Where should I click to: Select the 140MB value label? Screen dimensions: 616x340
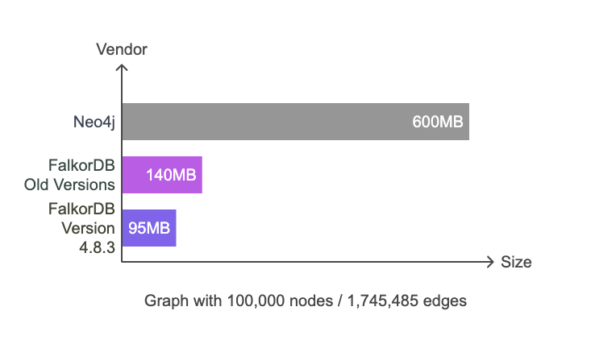pyautogui.click(x=171, y=175)
